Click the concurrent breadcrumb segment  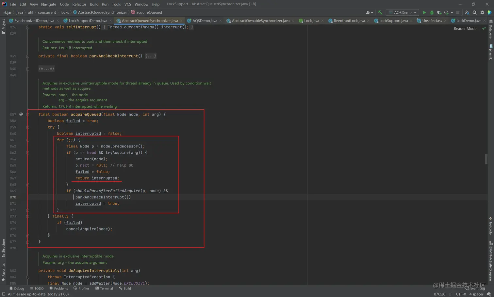pos(47,12)
